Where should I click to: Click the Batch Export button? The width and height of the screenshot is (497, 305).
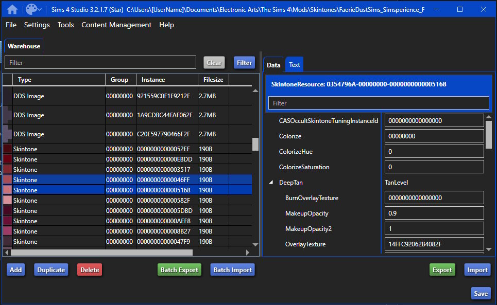tap(179, 270)
